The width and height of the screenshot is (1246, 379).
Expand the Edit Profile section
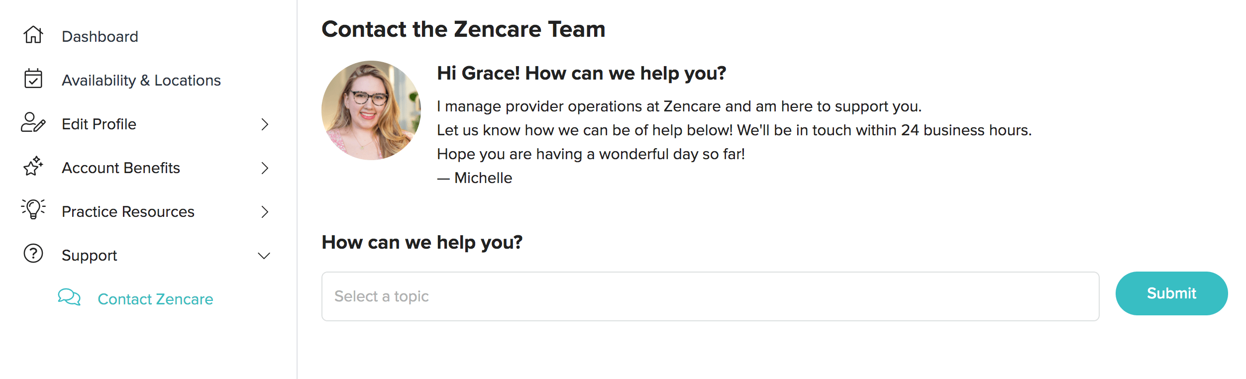pos(265,124)
